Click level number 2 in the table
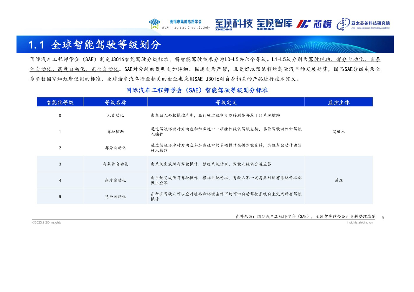Viewport: 414px width, 292px height. (60, 148)
